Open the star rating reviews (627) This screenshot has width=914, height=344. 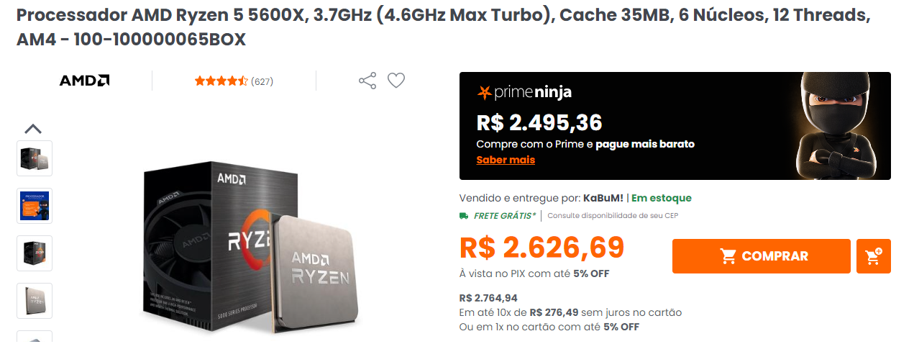234,81
